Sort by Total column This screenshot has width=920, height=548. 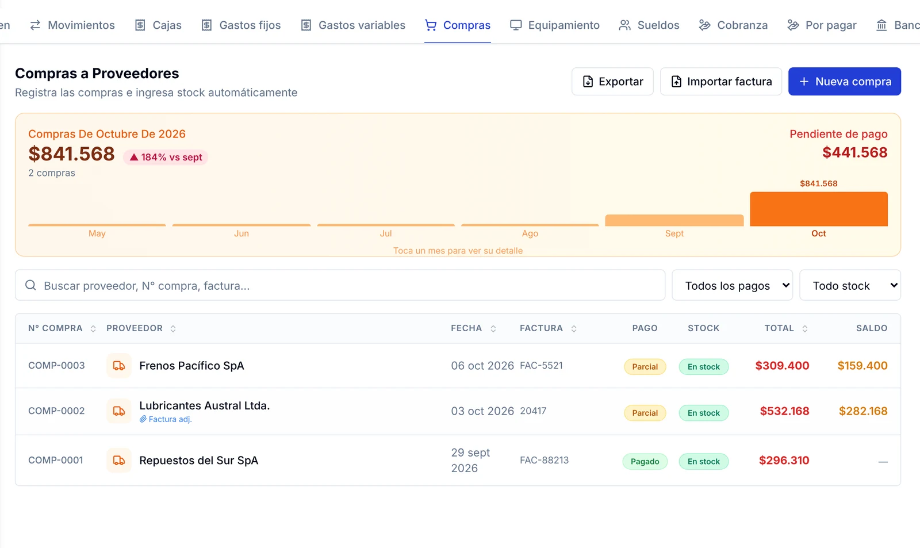[x=786, y=328]
